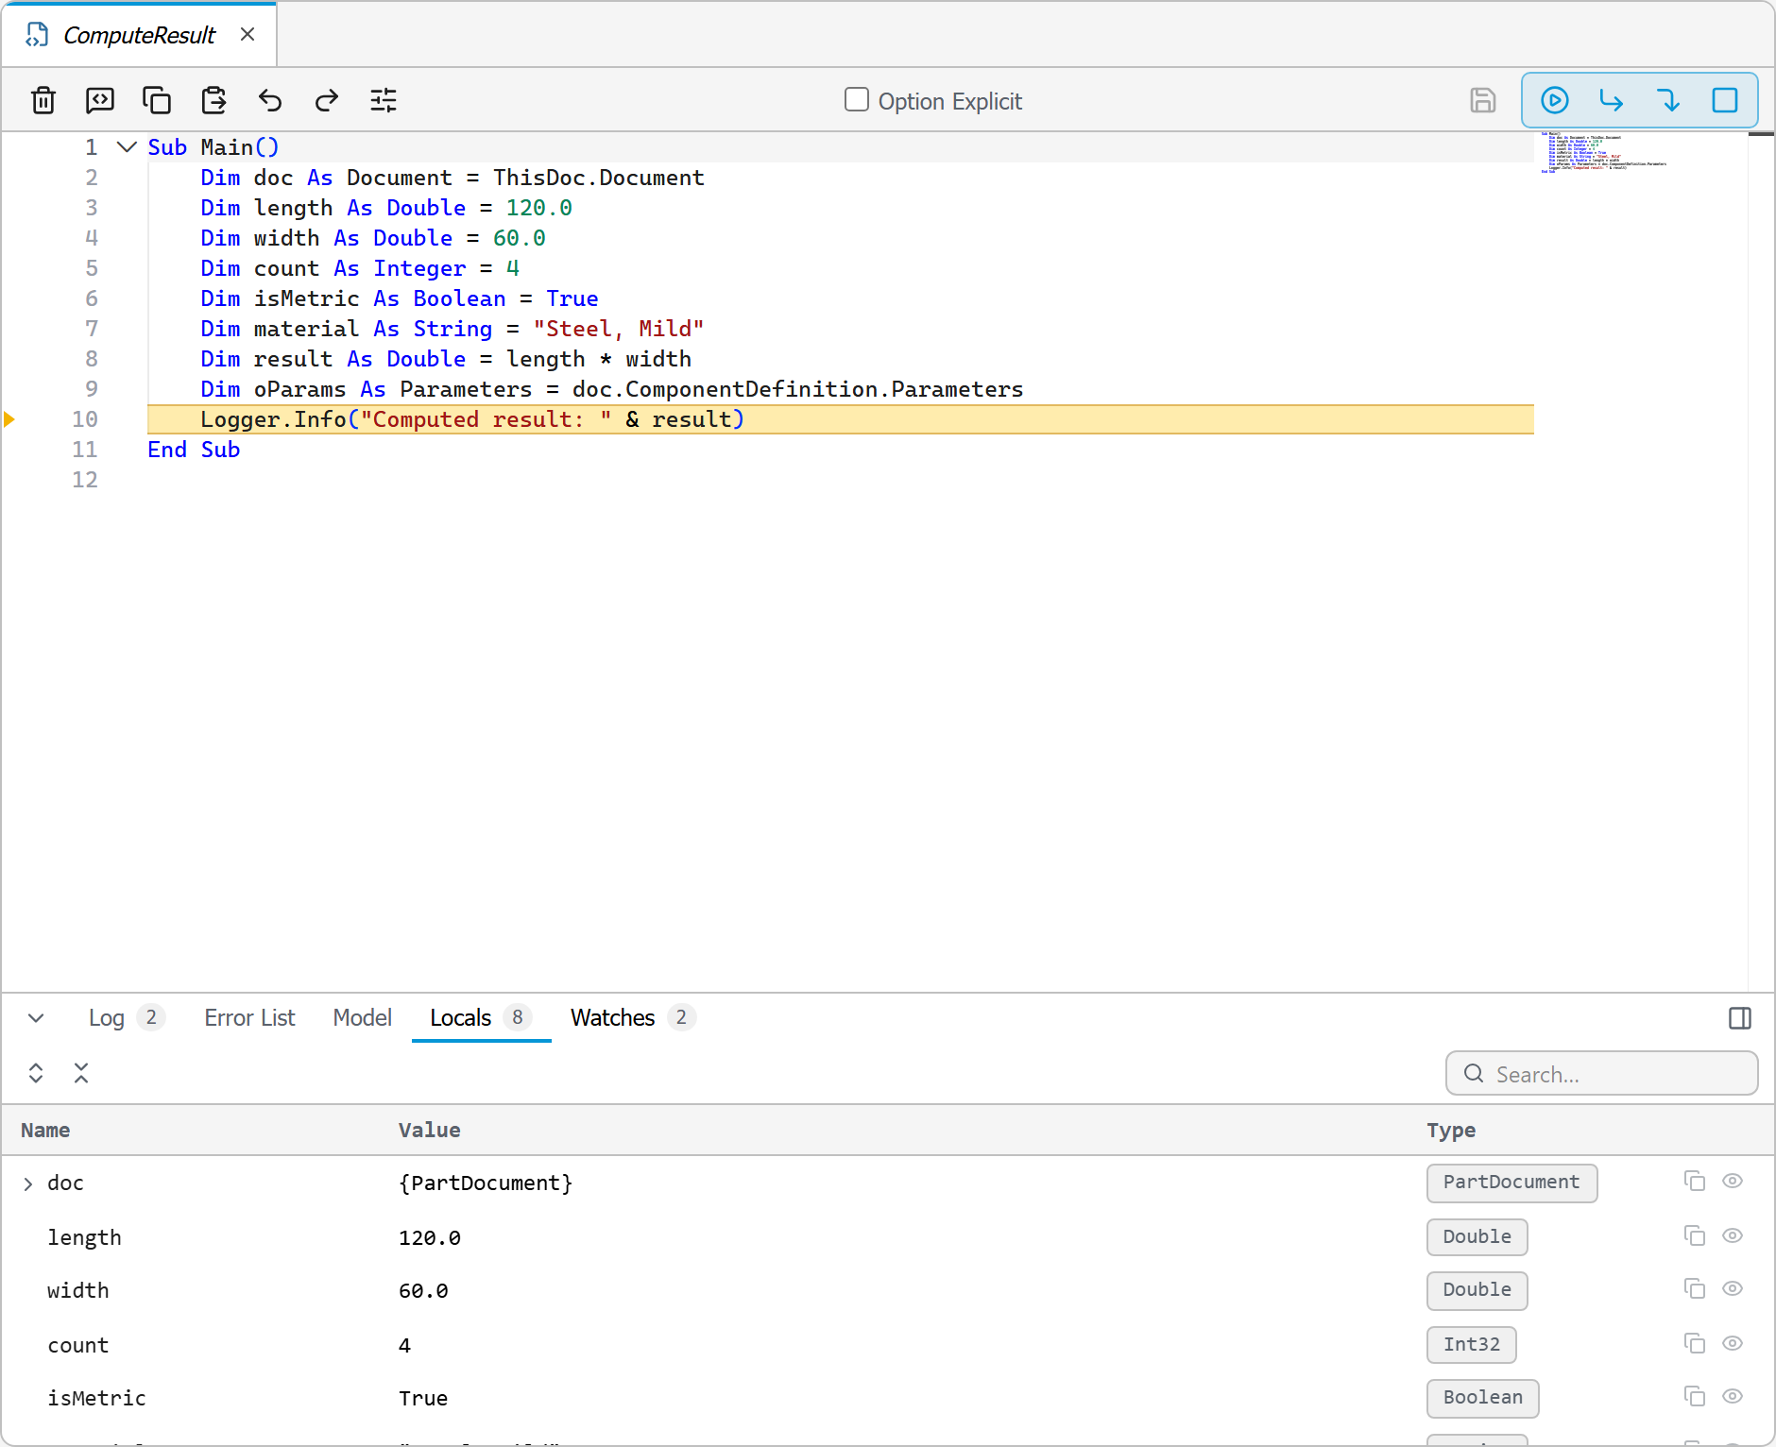Redo the last edit

[x=327, y=100]
